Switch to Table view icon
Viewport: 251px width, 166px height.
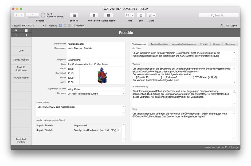70,25
